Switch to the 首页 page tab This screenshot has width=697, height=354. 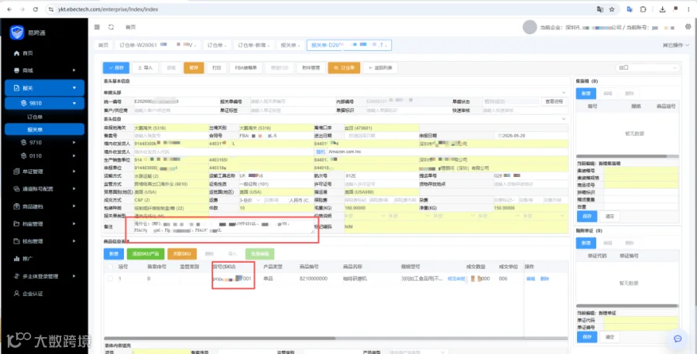coord(103,46)
